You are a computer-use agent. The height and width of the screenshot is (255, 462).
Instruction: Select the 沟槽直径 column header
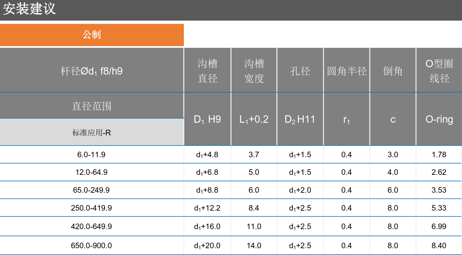pos(207,71)
